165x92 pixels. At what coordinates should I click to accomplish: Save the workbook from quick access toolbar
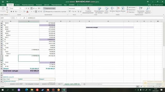coord(3,2)
